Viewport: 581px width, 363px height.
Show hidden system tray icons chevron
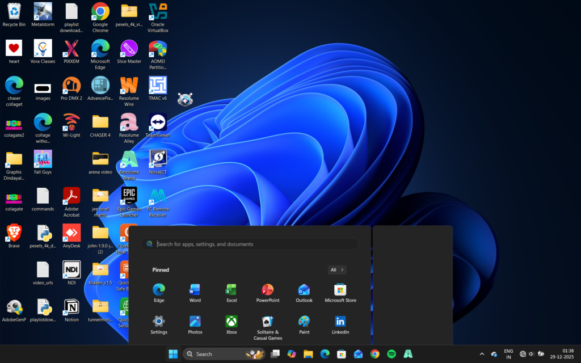pyautogui.click(x=482, y=354)
